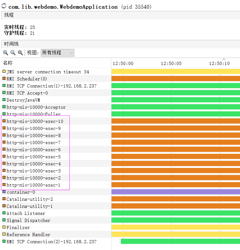Viewport: 240px width, 250px height.
Task: Open the 视图 thread filter dropdown
Action: click(58, 52)
